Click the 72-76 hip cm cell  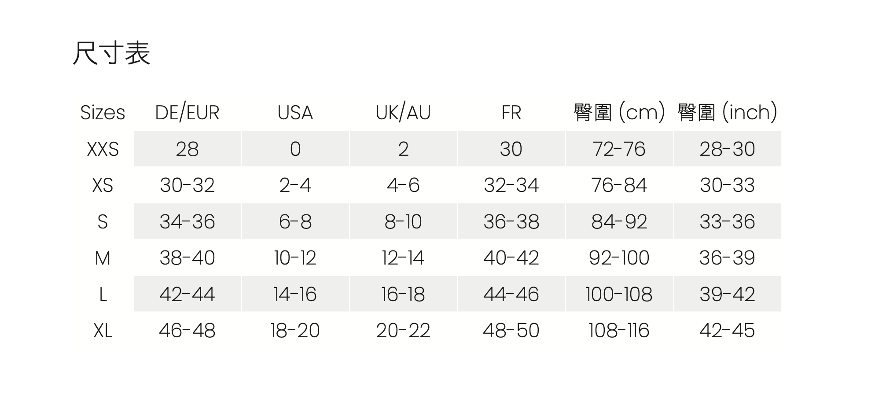click(x=619, y=149)
